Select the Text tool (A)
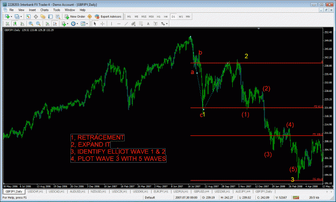The height and width of the screenshot is (202, 336). pyautogui.click(x=148, y=24)
